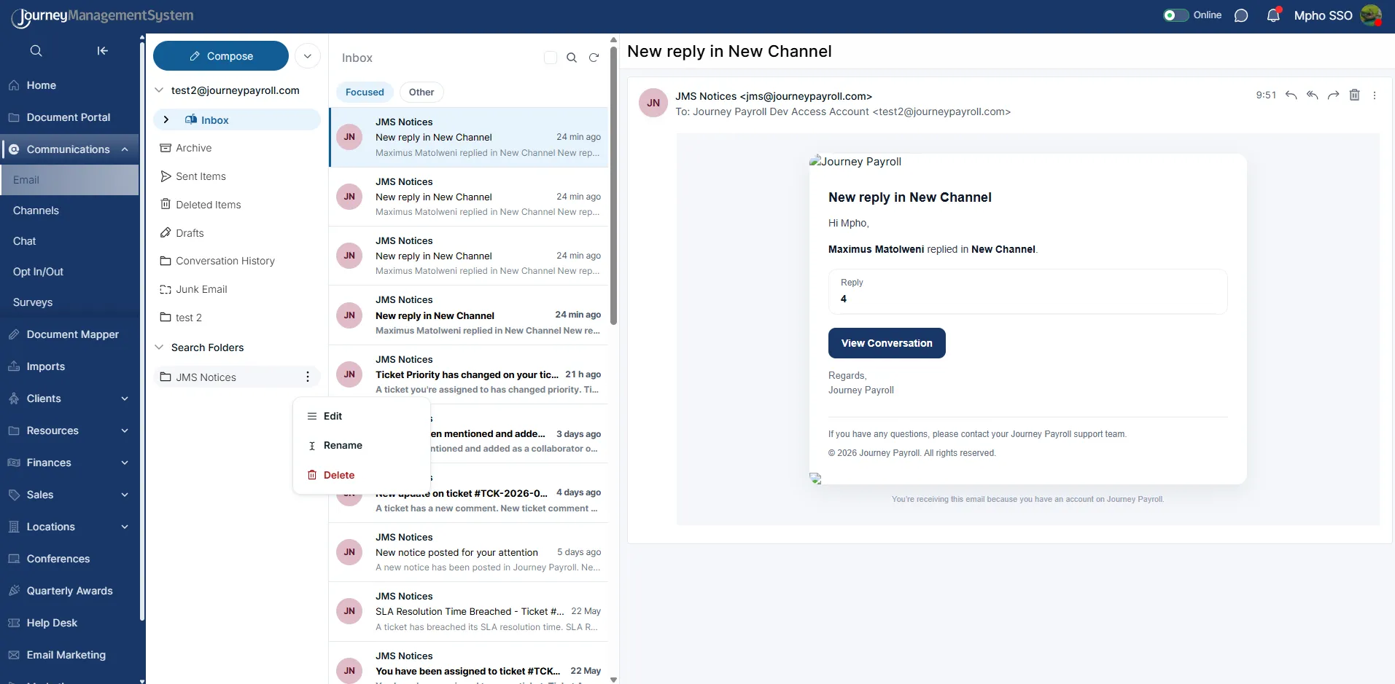Open JMS Notices folder options menu
This screenshot has height=684, width=1395.
click(x=308, y=377)
